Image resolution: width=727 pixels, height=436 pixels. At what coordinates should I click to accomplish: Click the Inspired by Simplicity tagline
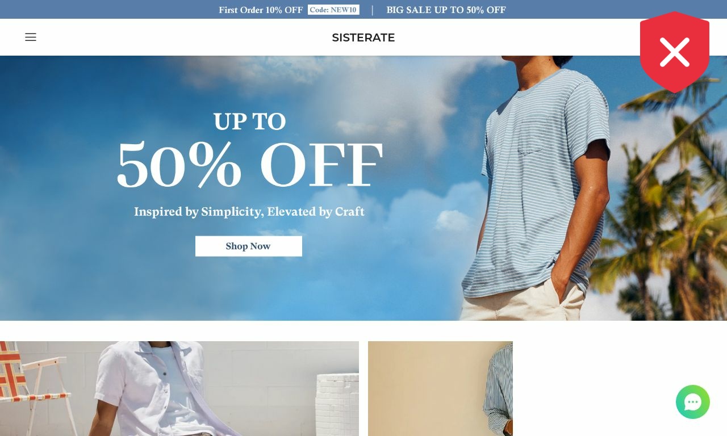(x=249, y=212)
